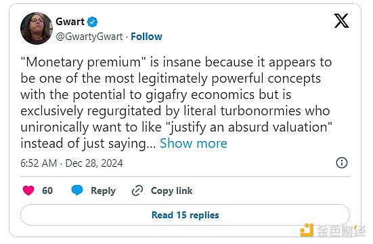
Task: Open the Gwart display name
Action: pos(70,22)
